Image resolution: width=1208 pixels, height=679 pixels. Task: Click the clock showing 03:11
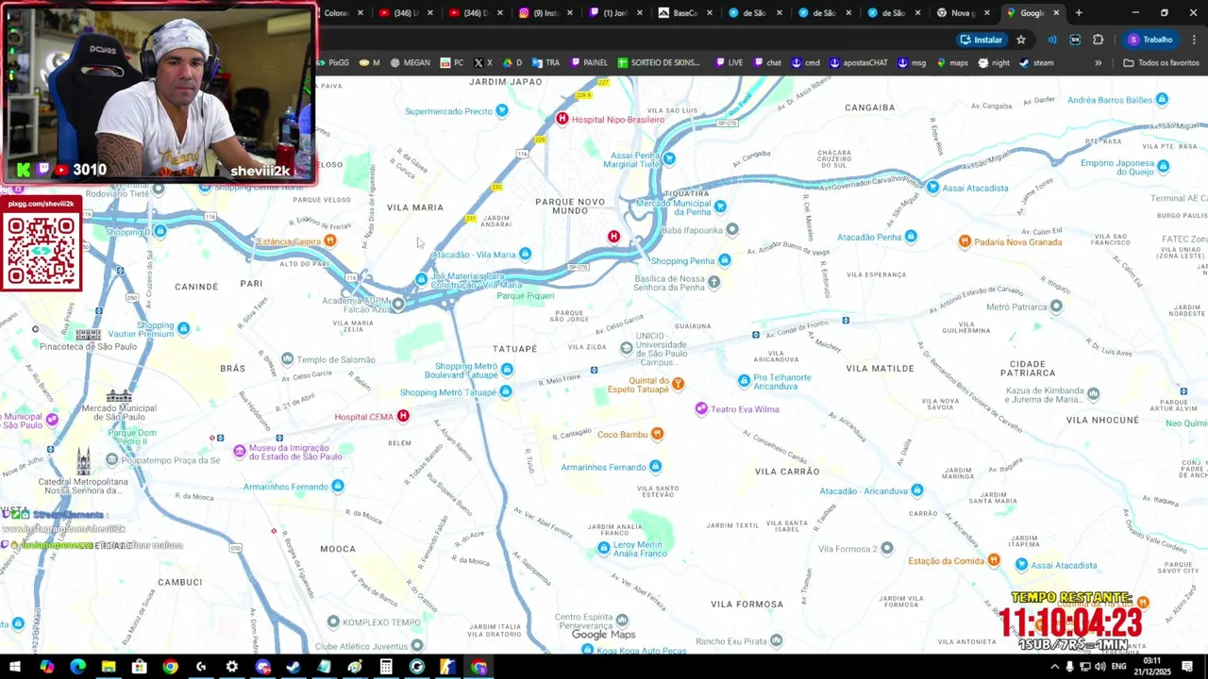click(1151, 666)
